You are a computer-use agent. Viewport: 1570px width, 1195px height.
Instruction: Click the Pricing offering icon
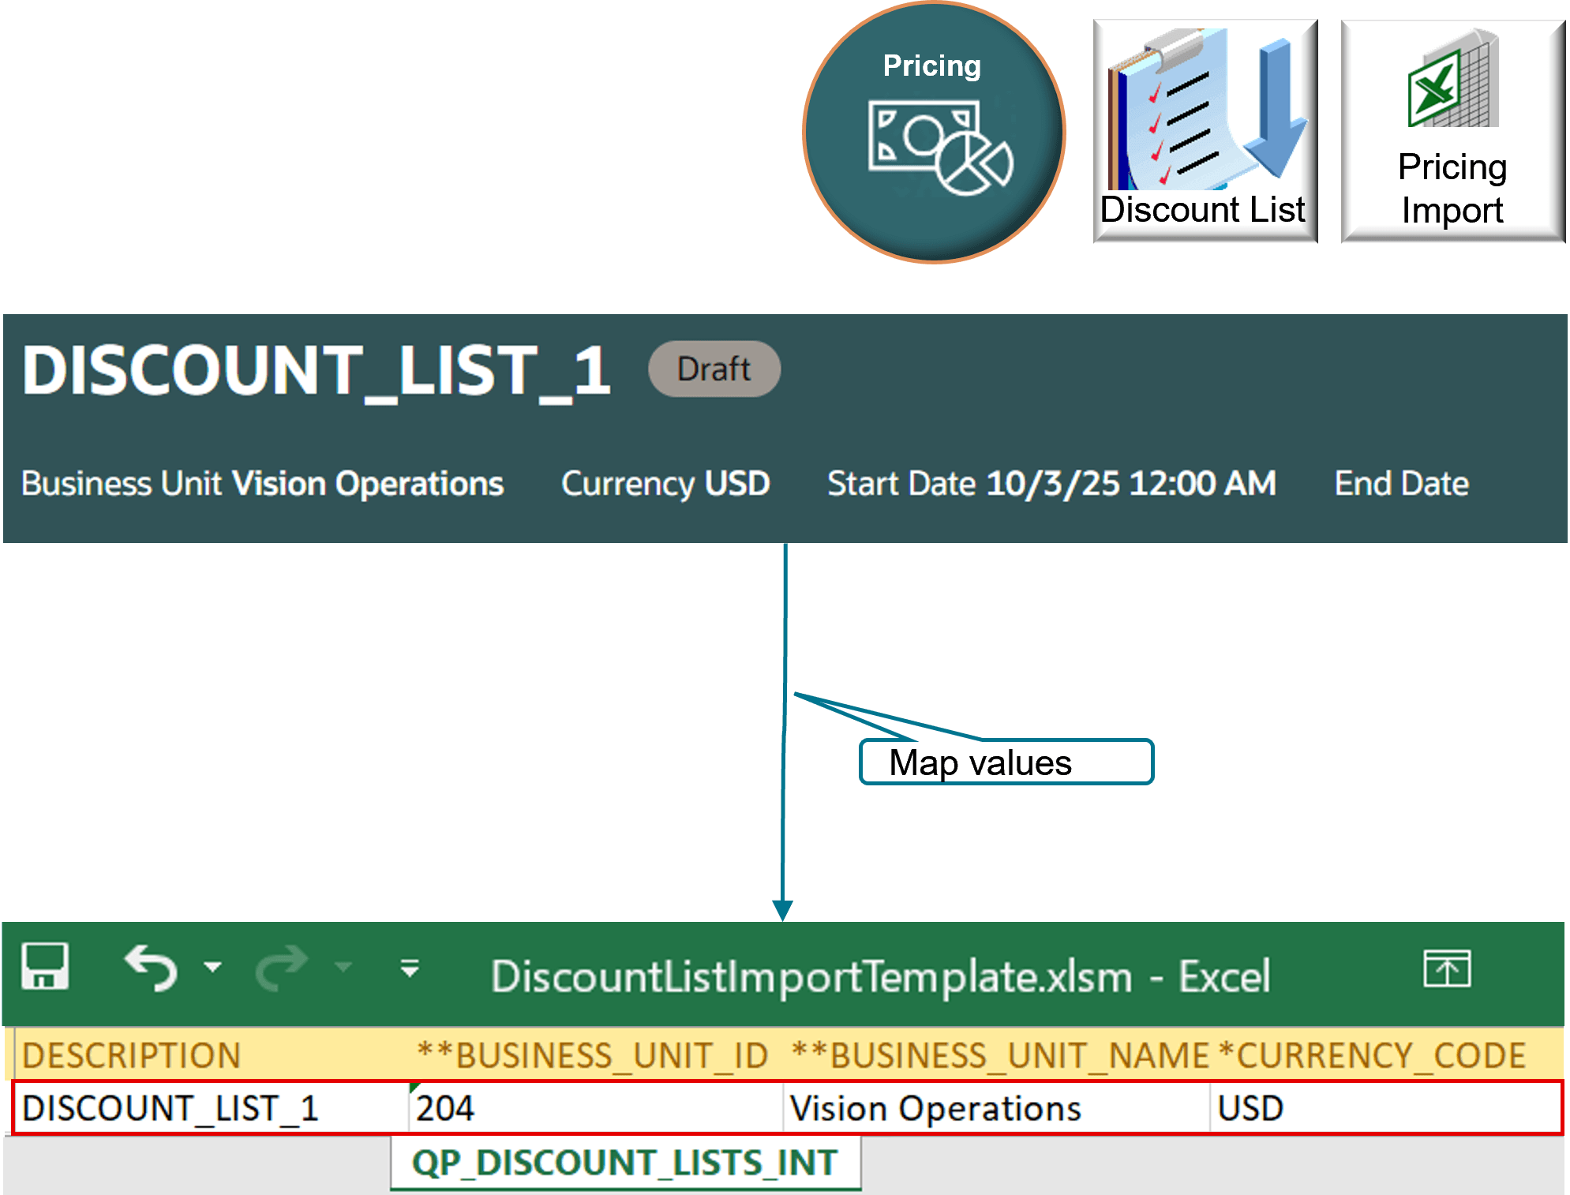(934, 133)
